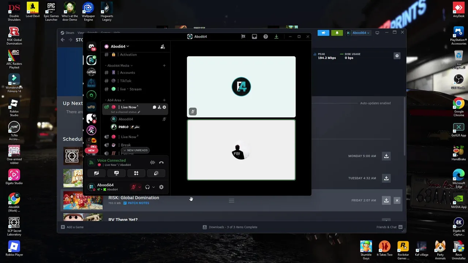Focus Abodi64 video tile

(241, 87)
